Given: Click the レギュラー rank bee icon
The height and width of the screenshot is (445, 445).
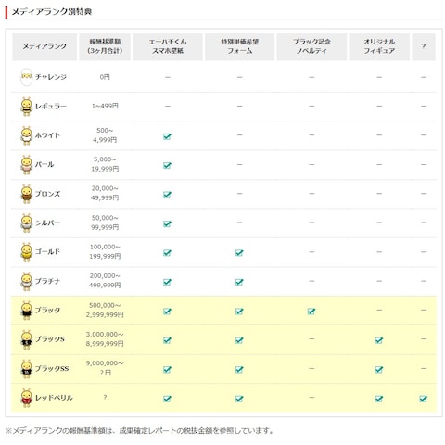Looking at the screenshot, I should [x=26, y=107].
